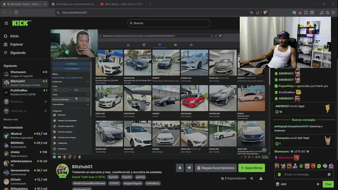Report the stream via the warning icon
Image resolution: width=338 pixels, height=190 pixels.
[261, 178]
